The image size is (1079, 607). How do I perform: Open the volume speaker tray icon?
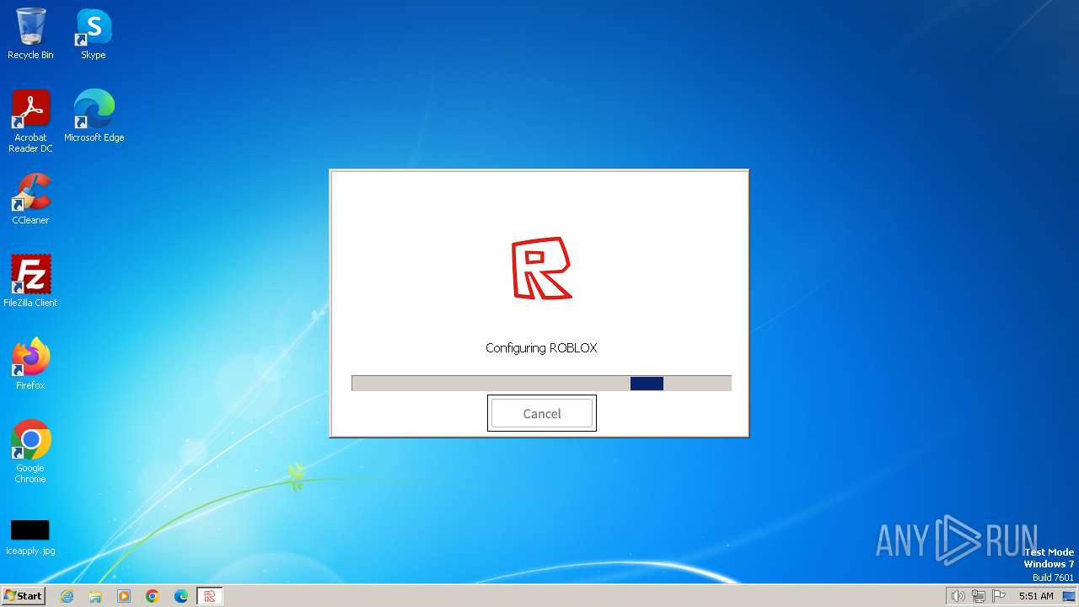[958, 596]
